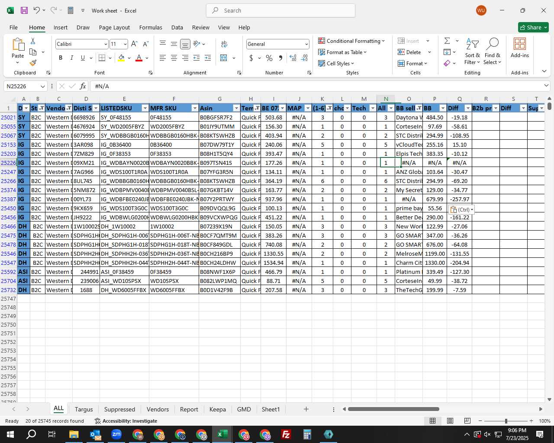Viewport: 554px width, 443px height.
Task: Open filter dropdown on MFR SKU header
Action: point(195,108)
